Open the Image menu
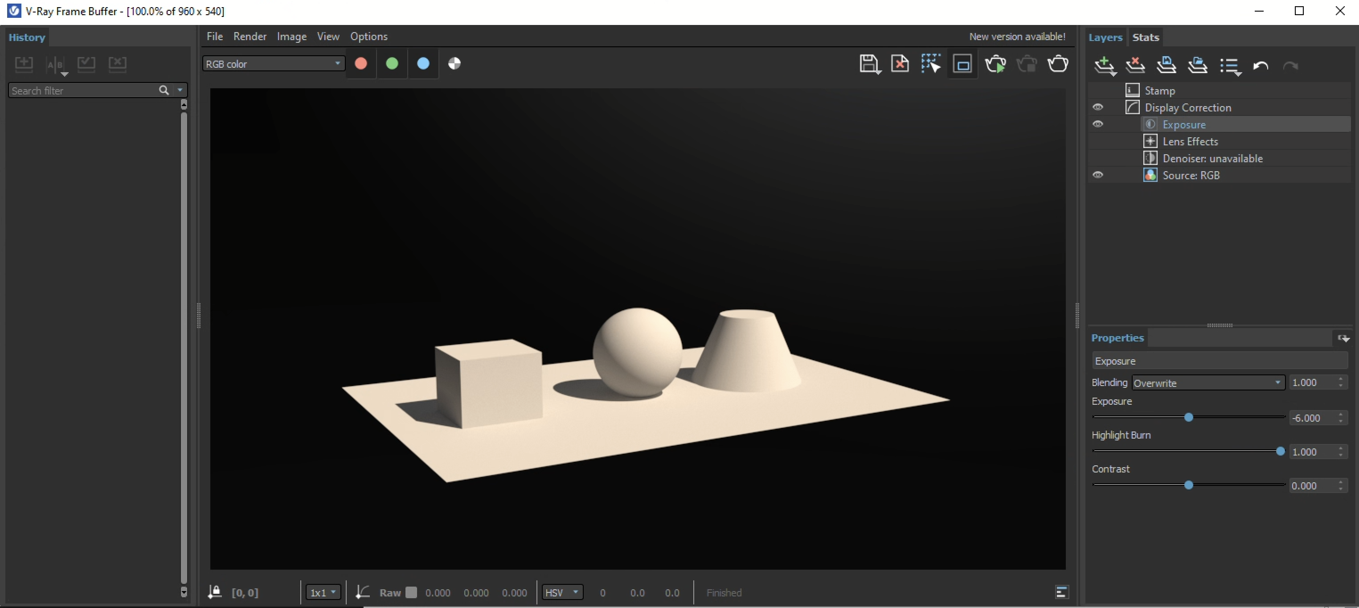The height and width of the screenshot is (608, 1359). 292,37
